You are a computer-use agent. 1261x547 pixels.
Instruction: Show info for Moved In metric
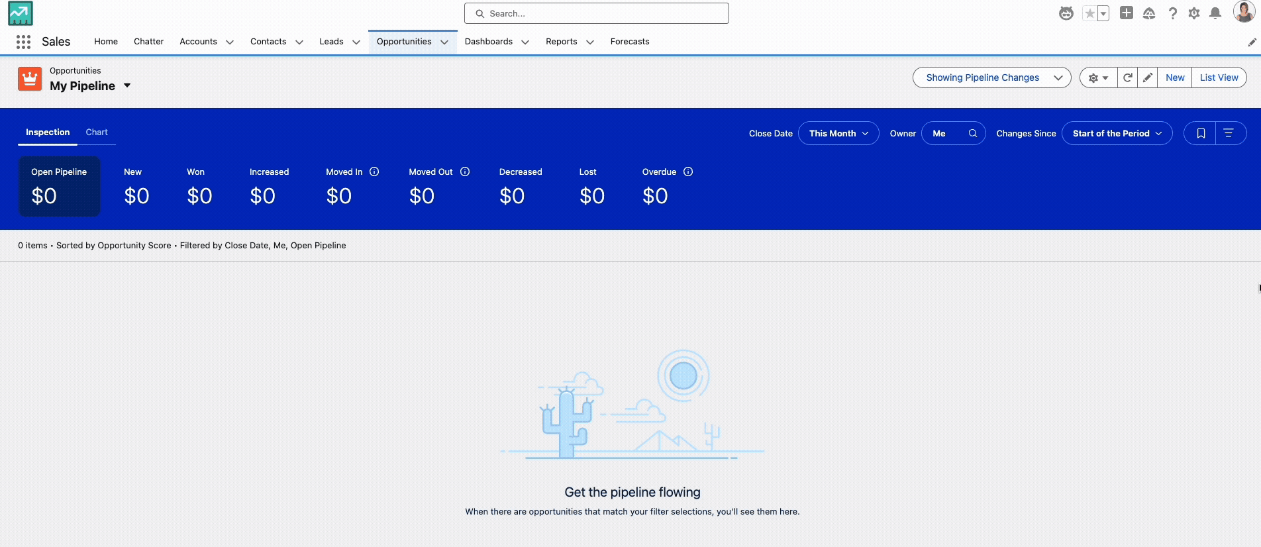tap(374, 172)
